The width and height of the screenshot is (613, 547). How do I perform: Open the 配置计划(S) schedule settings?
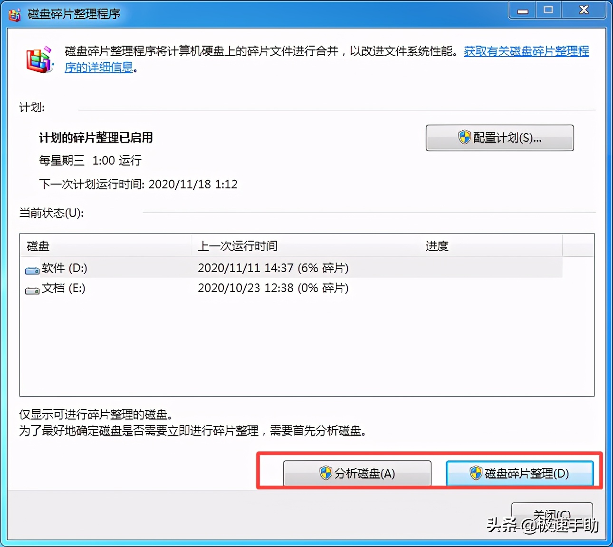499,138
